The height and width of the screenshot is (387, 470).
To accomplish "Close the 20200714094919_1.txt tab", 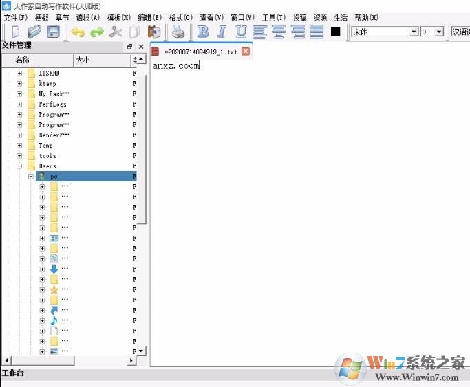I will coord(246,52).
